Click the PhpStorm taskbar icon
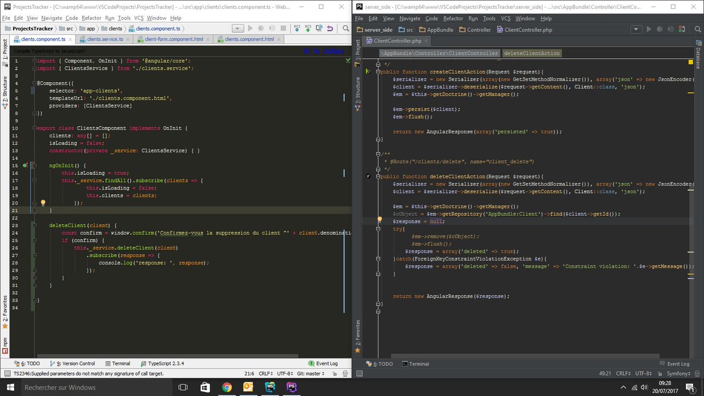Image resolution: width=704 pixels, height=396 pixels. pyautogui.click(x=291, y=387)
